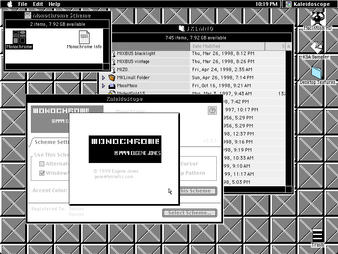Image resolution: width=338 pixels, height=254 pixels.
Task: Expand the MKLinuX Folder disclosure triangle
Action: point(104,77)
